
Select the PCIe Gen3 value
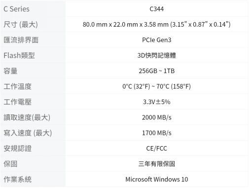(x=156, y=40)
